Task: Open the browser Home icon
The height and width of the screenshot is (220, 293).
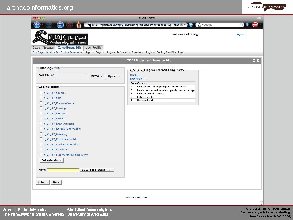Action: point(79,24)
